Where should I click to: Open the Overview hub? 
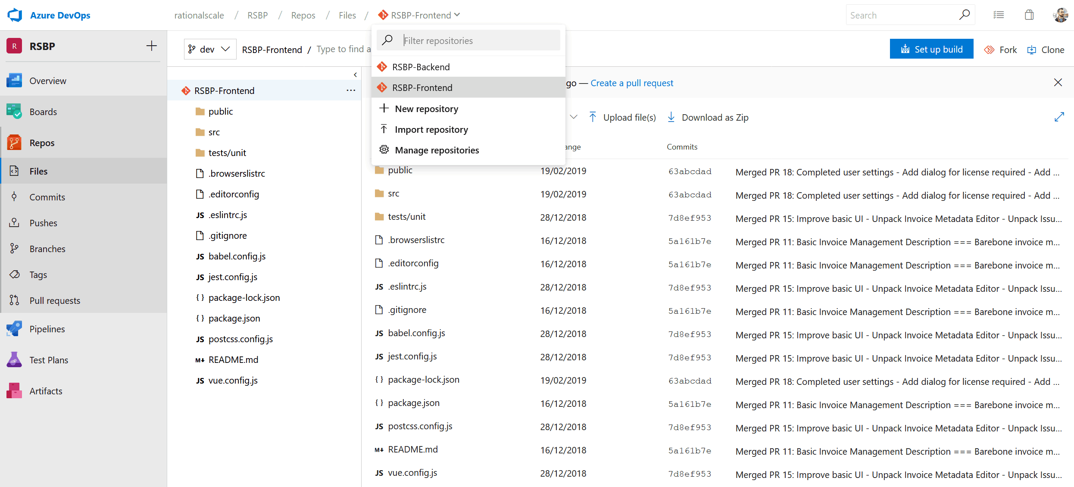coord(84,81)
